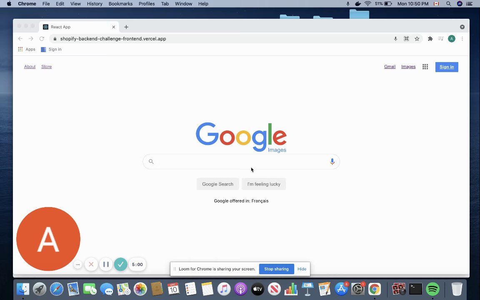
Task: Open Siri from the menu bar
Action: pos(460,4)
